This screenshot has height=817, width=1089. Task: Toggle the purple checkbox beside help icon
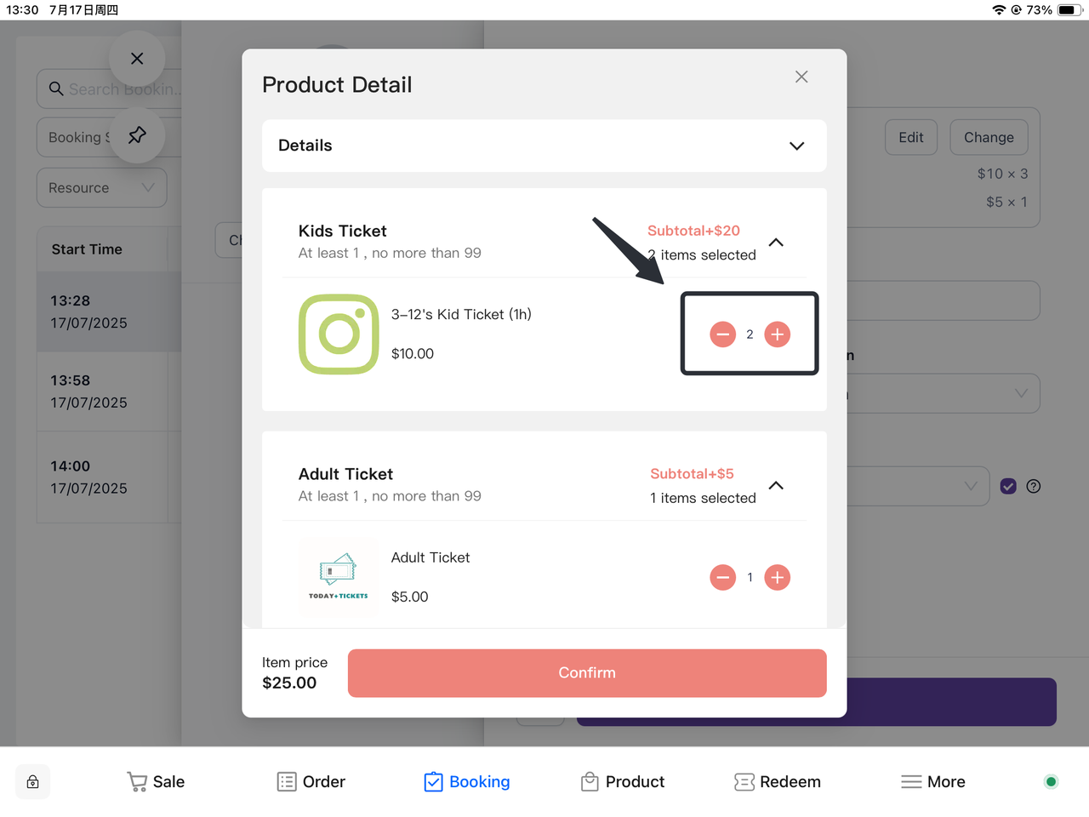coord(1008,486)
